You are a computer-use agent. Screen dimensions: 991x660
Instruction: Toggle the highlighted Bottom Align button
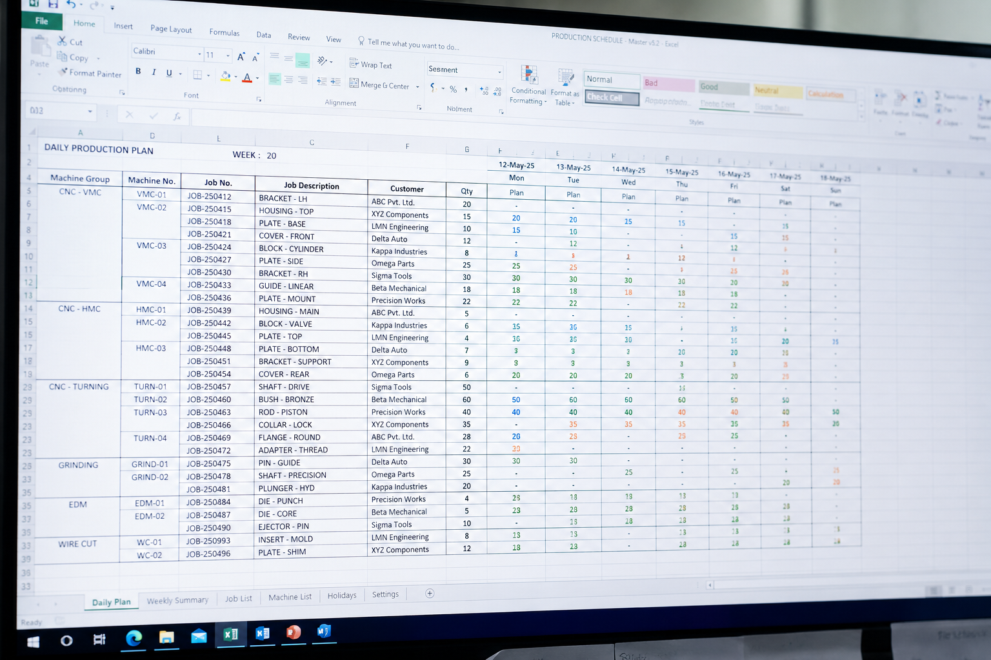point(303,60)
